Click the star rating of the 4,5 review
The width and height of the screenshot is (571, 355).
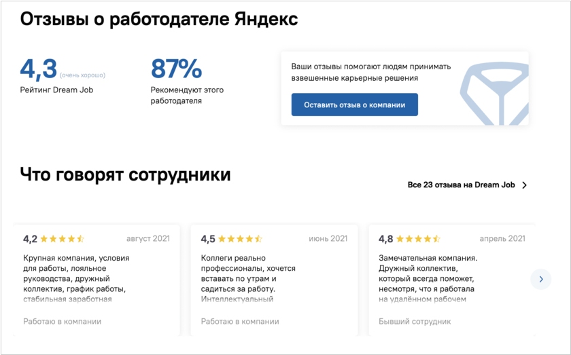coord(241,239)
